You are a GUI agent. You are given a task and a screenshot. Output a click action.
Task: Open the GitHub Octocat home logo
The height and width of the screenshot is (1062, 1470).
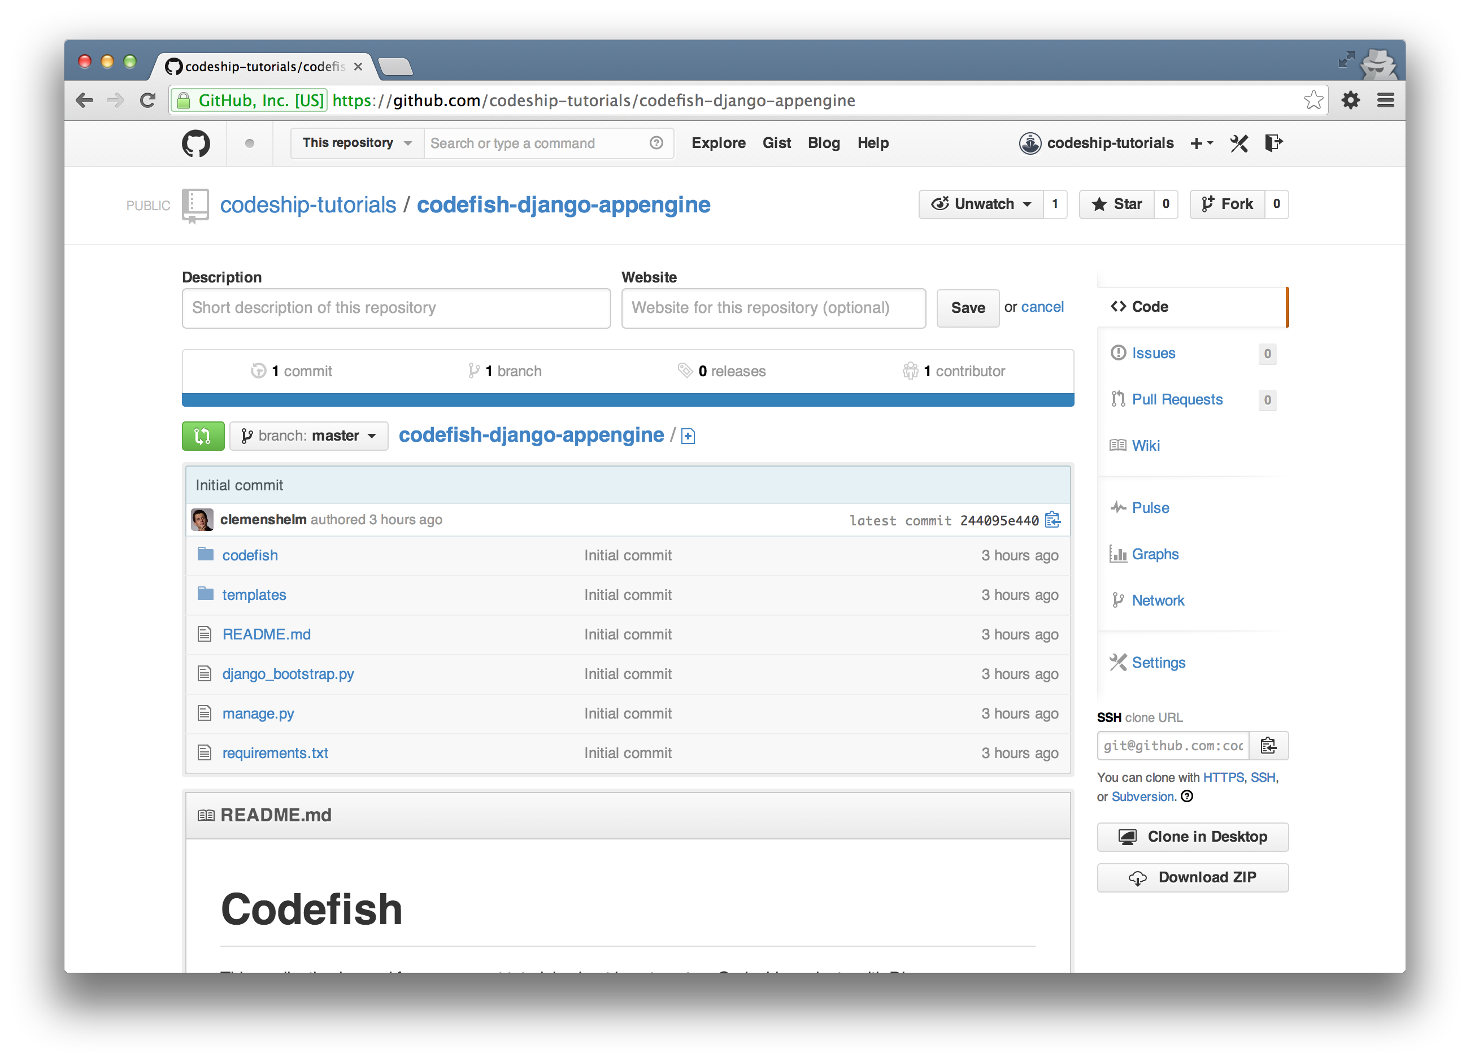coord(195,143)
